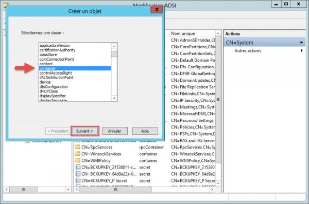Click tree pane horizontal scroll left arrow

(x=7, y=190)
